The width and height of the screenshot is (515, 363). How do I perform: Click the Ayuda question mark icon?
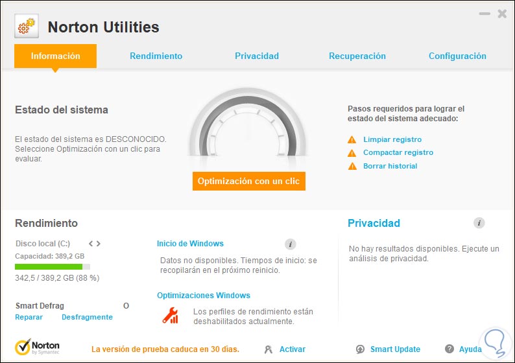tap(449, 349)
